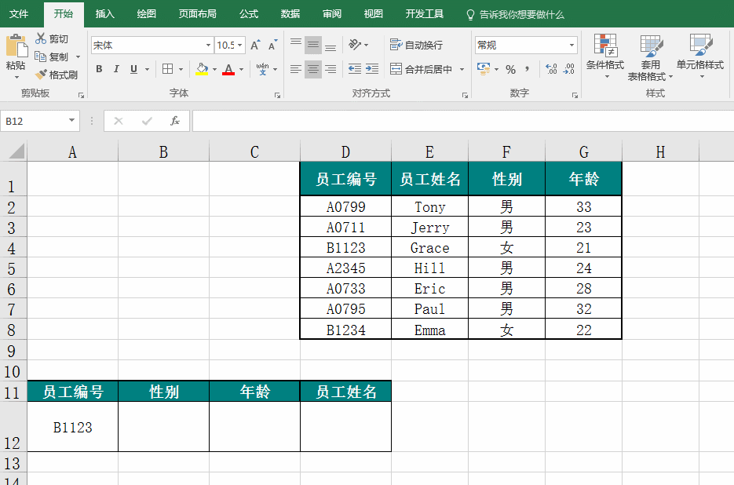Toggle underline formatting
The width and height of the screenshot is (734, 485).
(134, 69)
